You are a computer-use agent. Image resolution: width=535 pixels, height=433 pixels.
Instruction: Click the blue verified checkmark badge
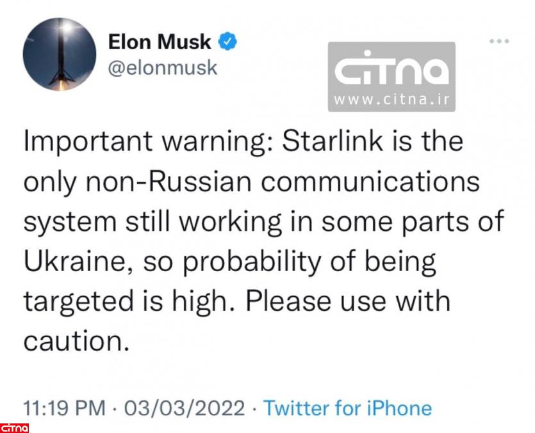(228, 42)
